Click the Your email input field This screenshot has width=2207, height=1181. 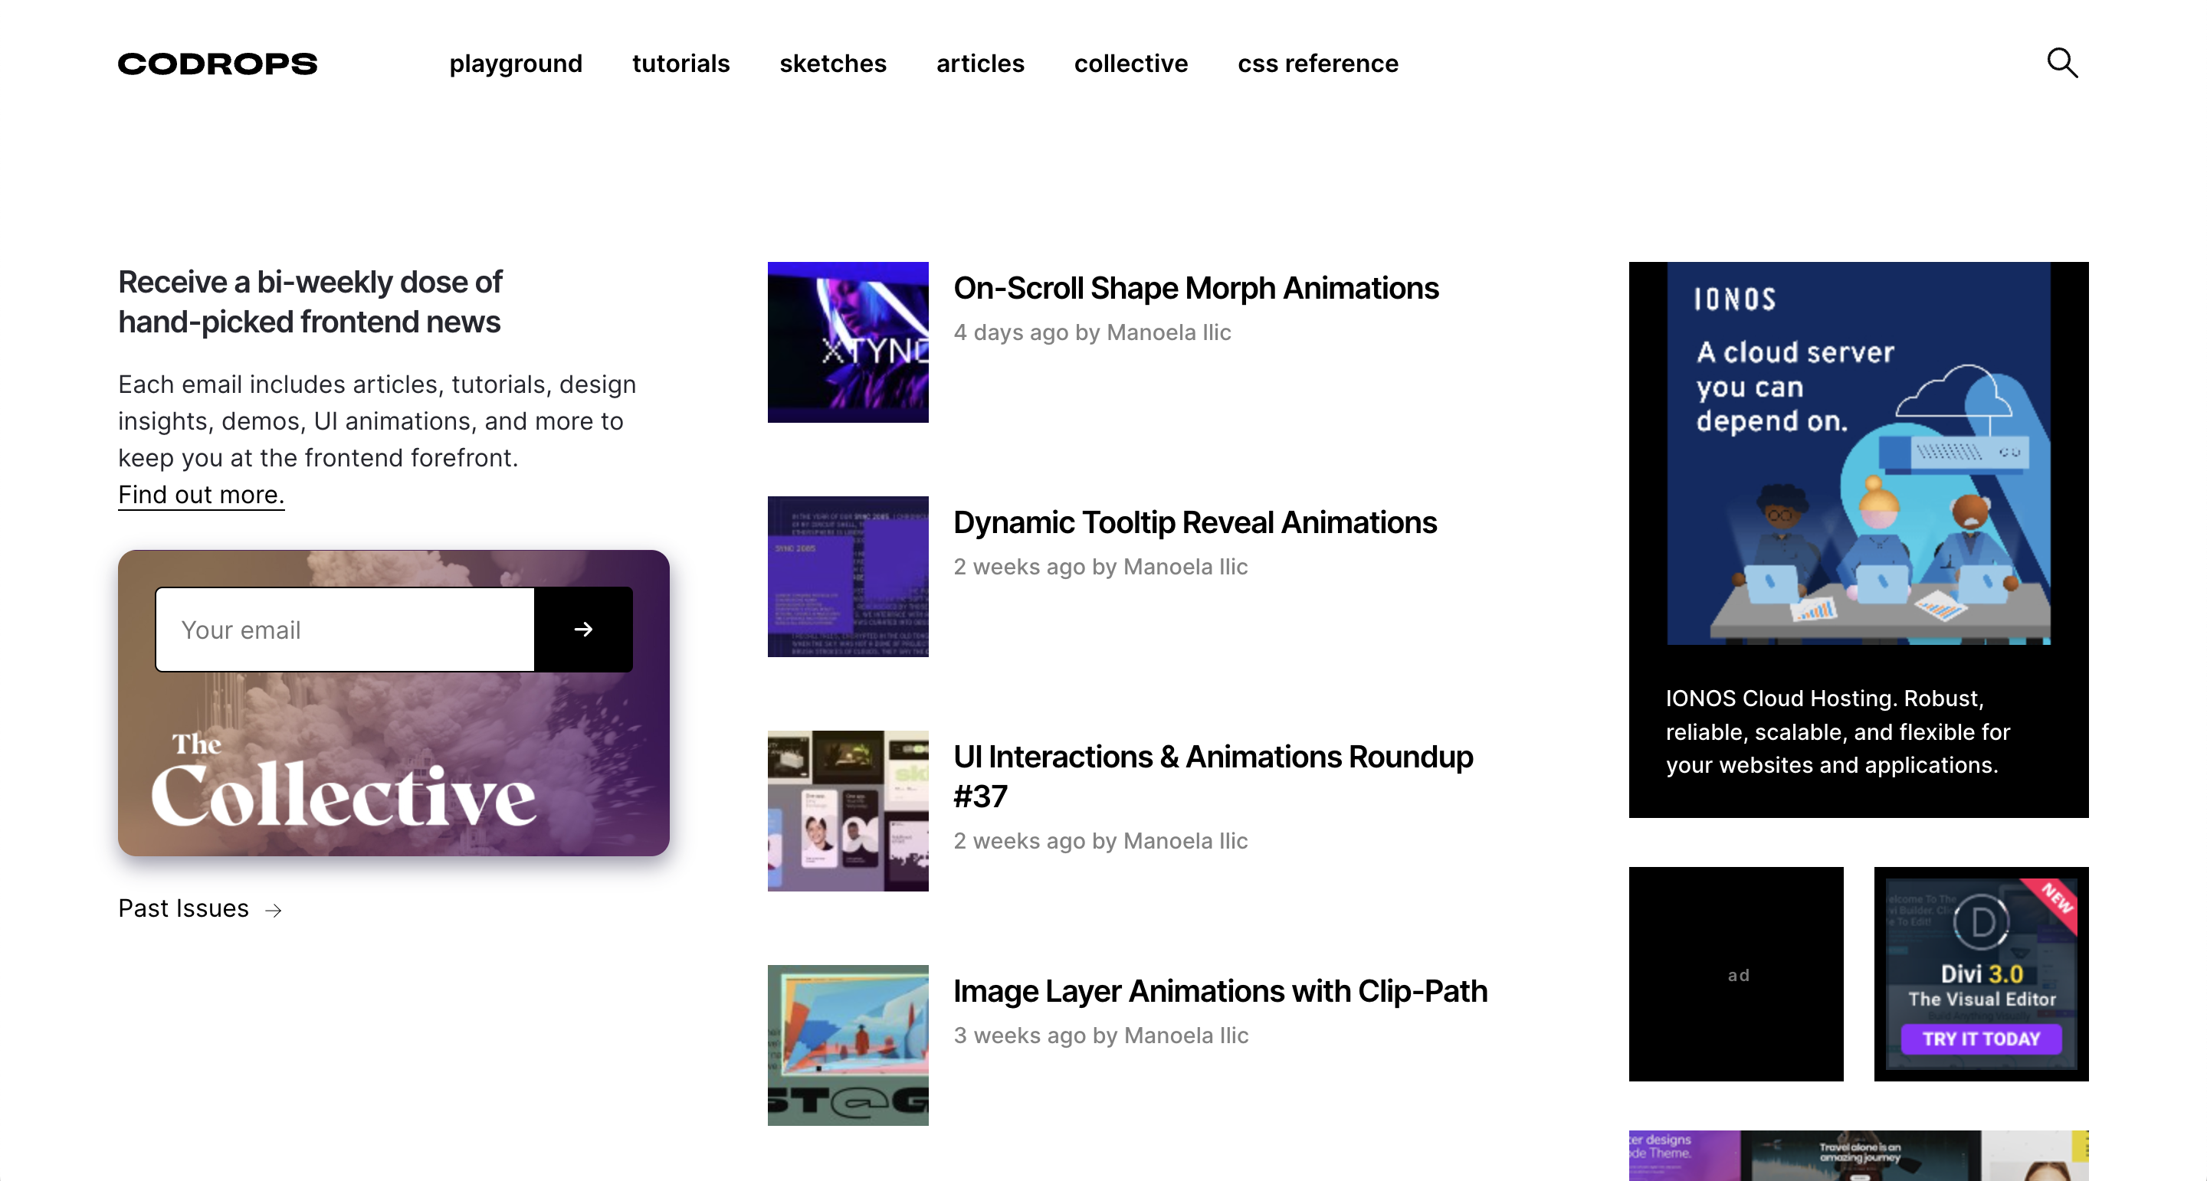(344, 630)
